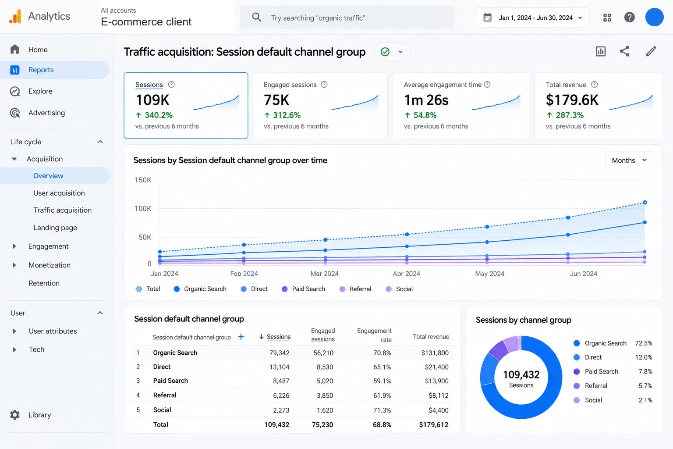Screen dimensions: 673x449
Task: Click the Explore icon in sidebar
Action: point(15,91)
